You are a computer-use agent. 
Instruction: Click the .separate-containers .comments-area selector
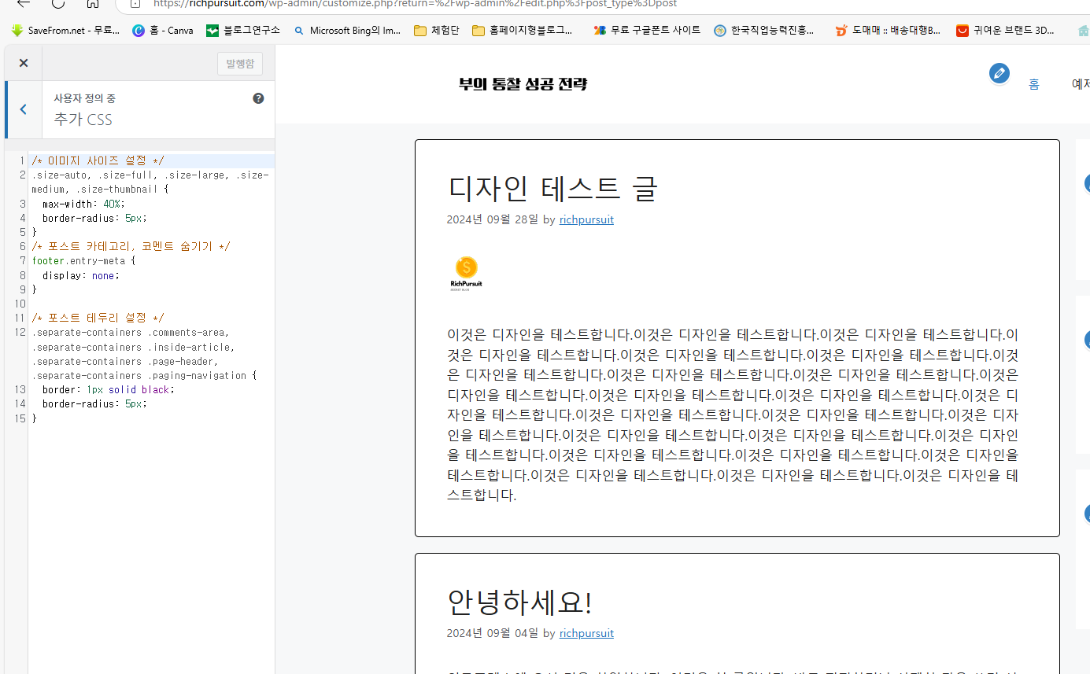[131, 333]
